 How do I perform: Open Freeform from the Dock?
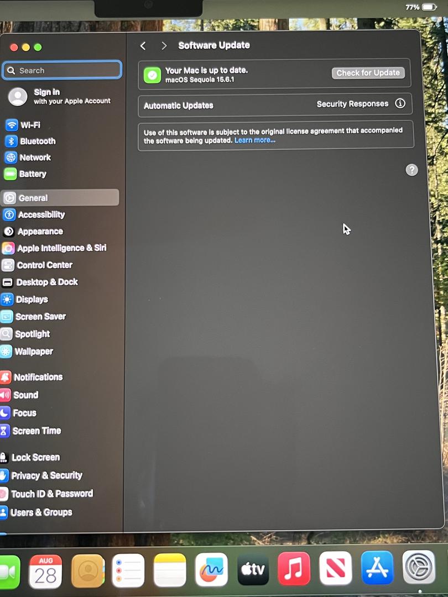click(211, 569)
